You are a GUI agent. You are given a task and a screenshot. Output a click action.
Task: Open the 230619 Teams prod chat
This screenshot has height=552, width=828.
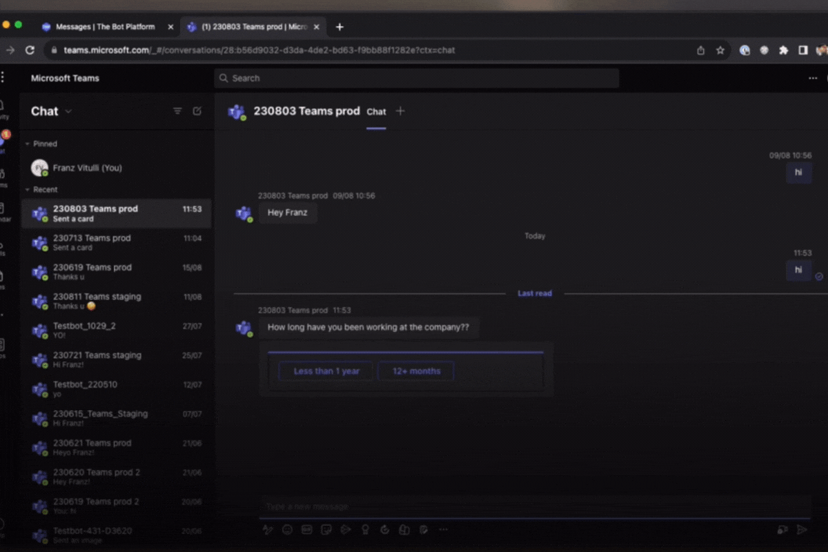coord(116,272)
